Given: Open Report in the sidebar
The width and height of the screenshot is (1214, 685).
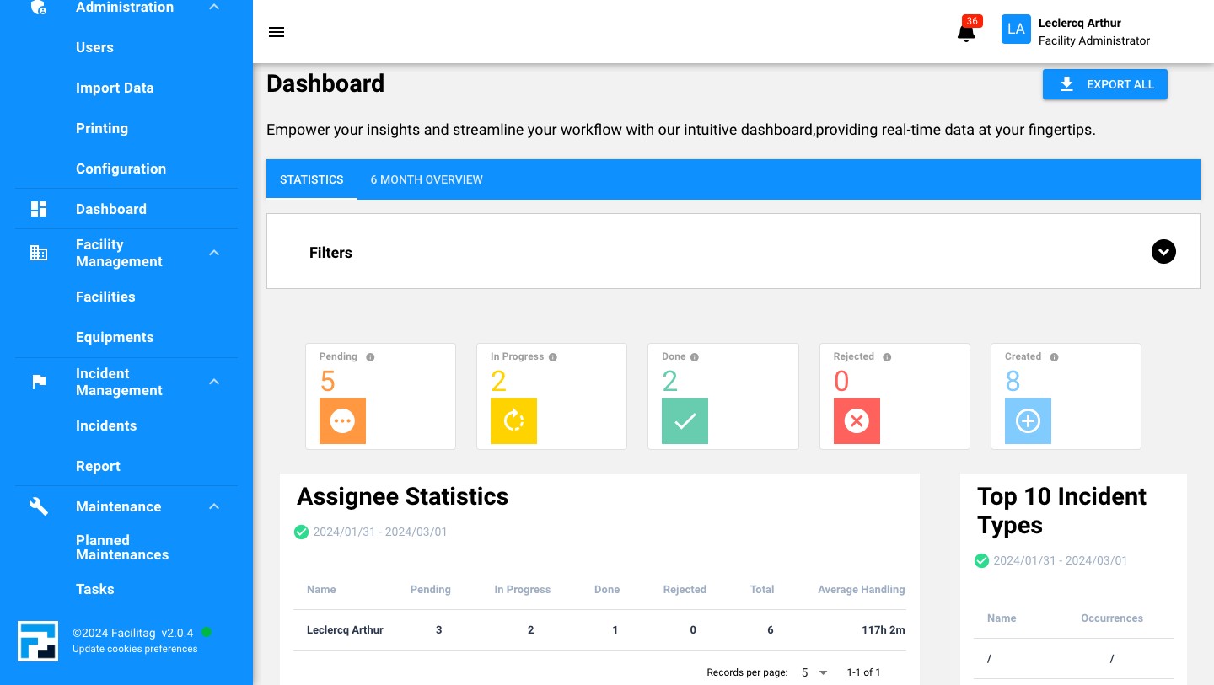Looking at the screenshot, I should (98, 466).
